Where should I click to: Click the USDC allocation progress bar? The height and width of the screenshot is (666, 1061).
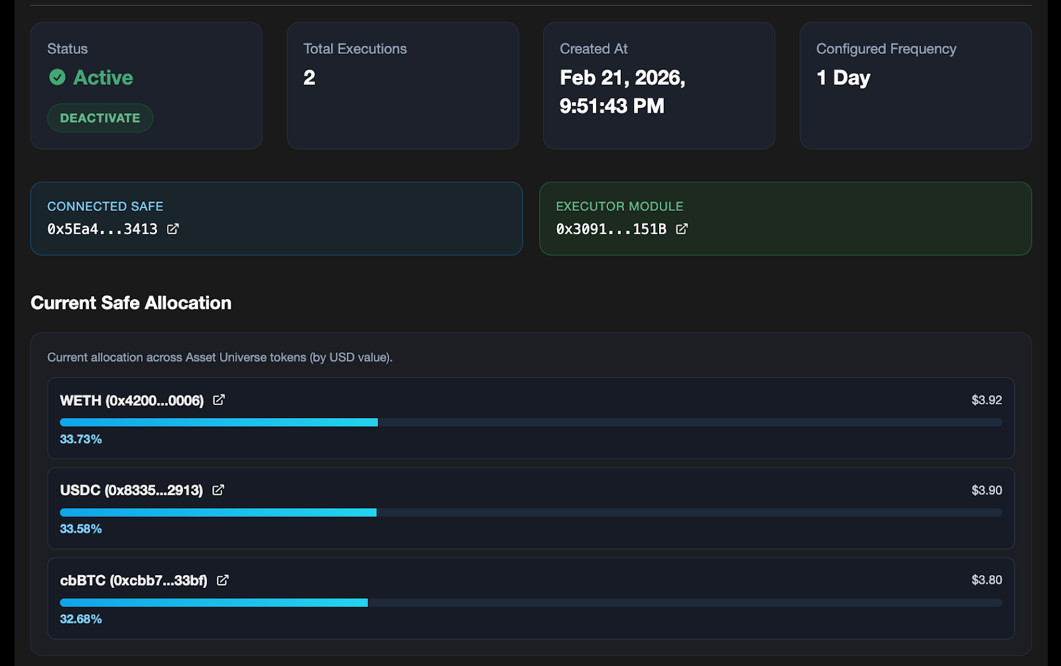coord(530,512)
